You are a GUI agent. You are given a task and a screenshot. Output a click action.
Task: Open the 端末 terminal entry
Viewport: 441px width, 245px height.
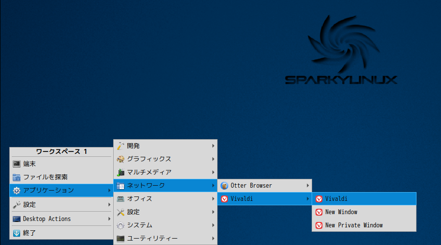click(x=61, y=164)
